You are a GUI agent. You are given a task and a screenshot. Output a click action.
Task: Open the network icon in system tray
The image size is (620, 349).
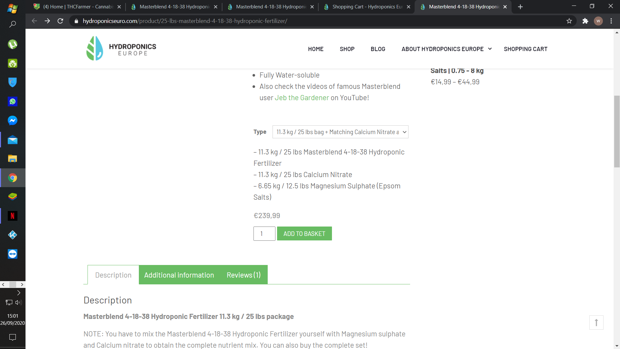click(x=9, y=302)
